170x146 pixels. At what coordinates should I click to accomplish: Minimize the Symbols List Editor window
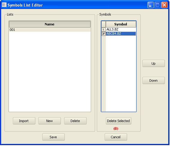pos(151,5)
